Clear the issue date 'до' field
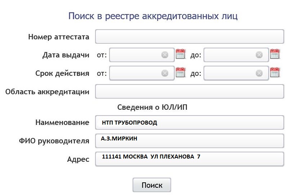Viewport: 290px width, 195px height. 259,55
